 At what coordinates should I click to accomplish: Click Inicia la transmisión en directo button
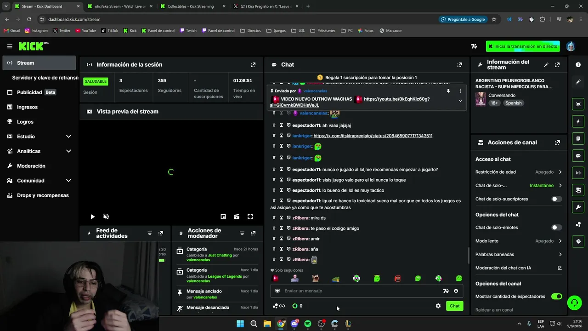523,46
